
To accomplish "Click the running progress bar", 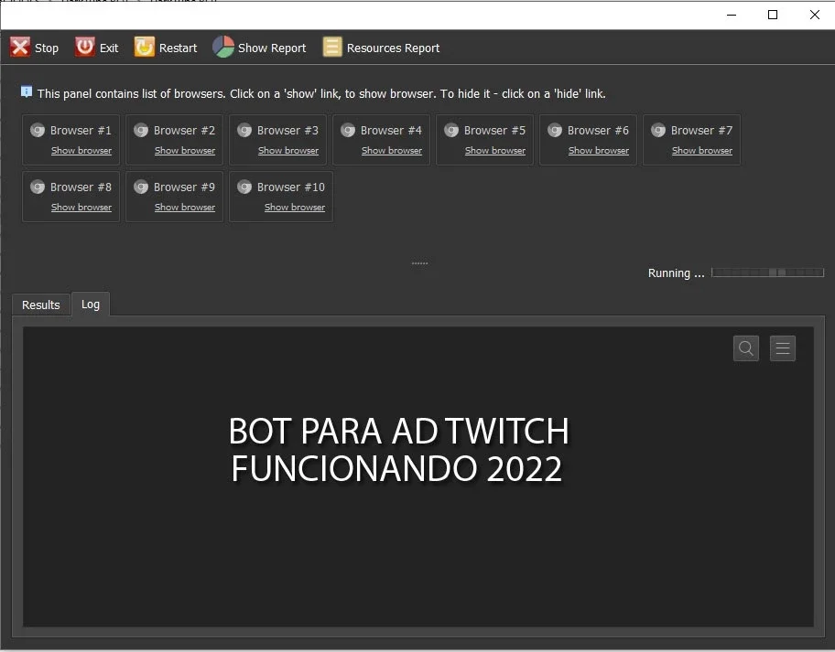I will click(767, 273).
